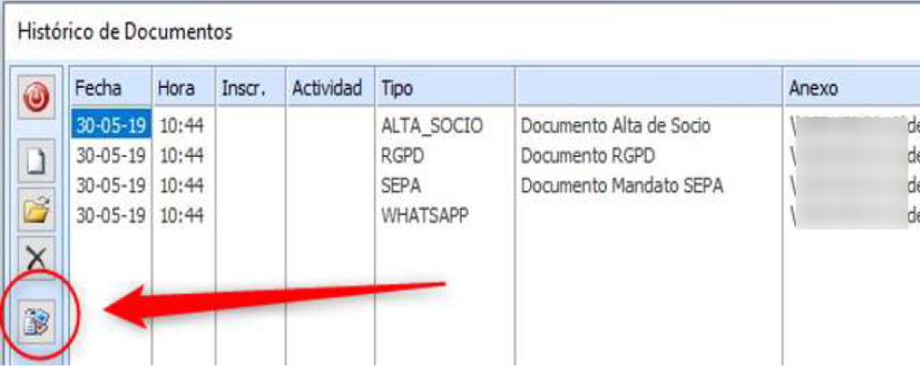Select the Actividad column header
The width and height of the screenshot is (920, 368).
point(326,88)
